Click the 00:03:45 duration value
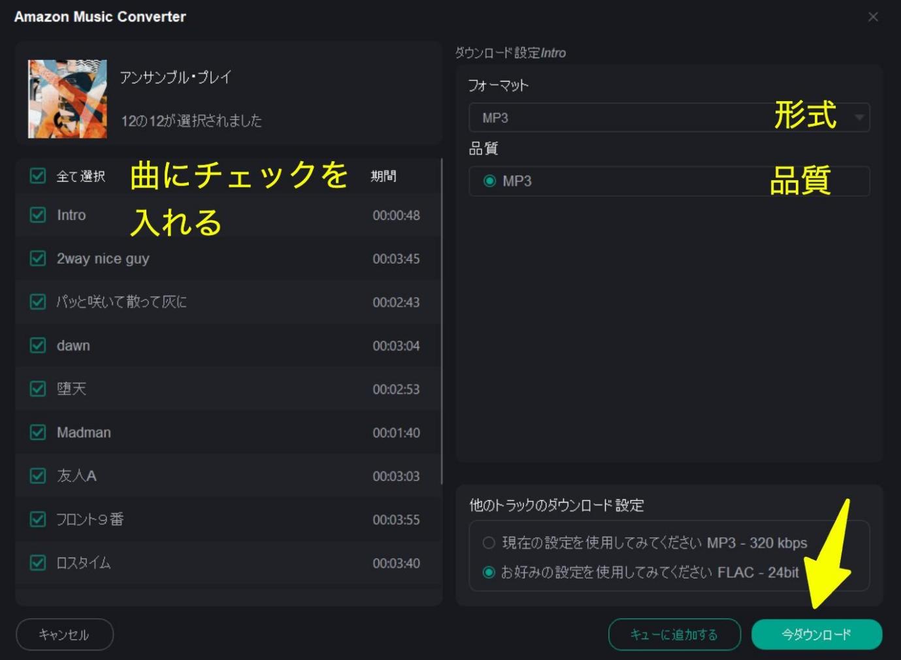The height and width of the screenshot is (660, 901). tap(396, 259)
